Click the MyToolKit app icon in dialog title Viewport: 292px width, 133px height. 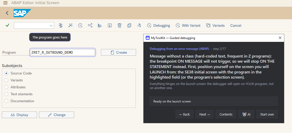coord(148,38)
